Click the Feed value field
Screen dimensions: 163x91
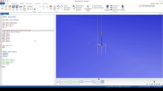tap(87, 82)
